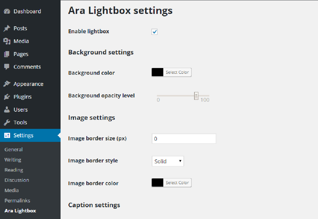The height and width of the screenshot is (219, 318).
Task: Click the Comments speech bubble icon
Action: point(7,67)
